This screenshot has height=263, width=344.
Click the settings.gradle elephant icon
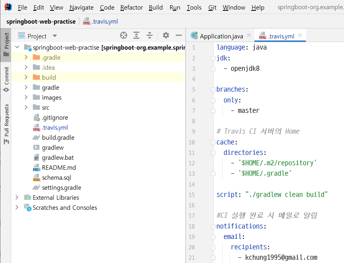point(36,188)
